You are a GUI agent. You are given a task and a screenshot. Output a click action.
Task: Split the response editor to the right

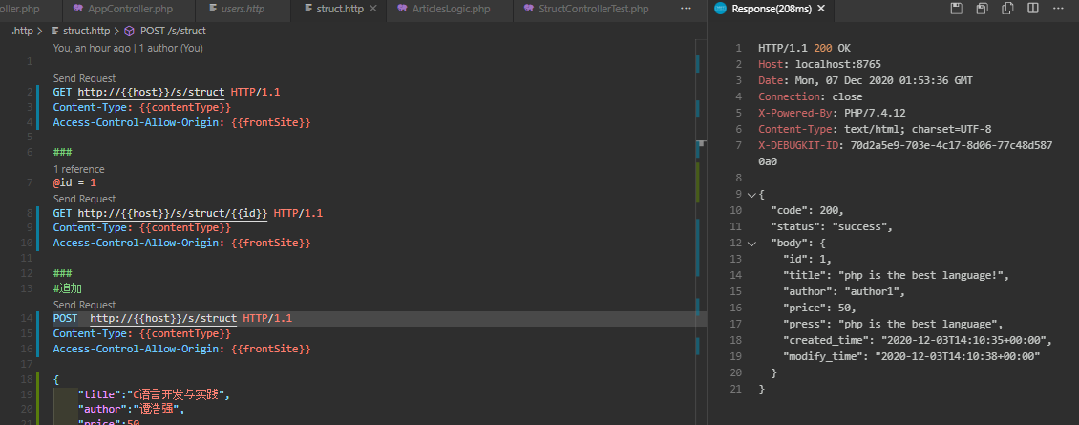tap(1031, 10)
